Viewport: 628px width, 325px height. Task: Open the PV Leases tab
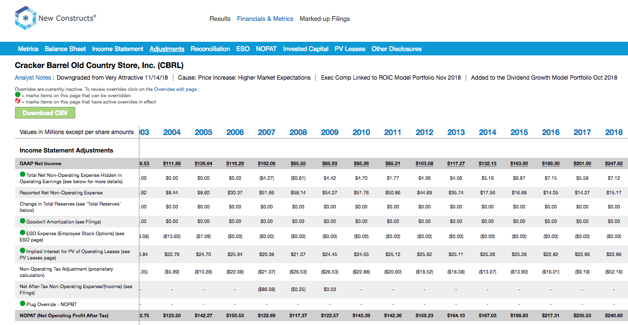(x=350, y=49)
